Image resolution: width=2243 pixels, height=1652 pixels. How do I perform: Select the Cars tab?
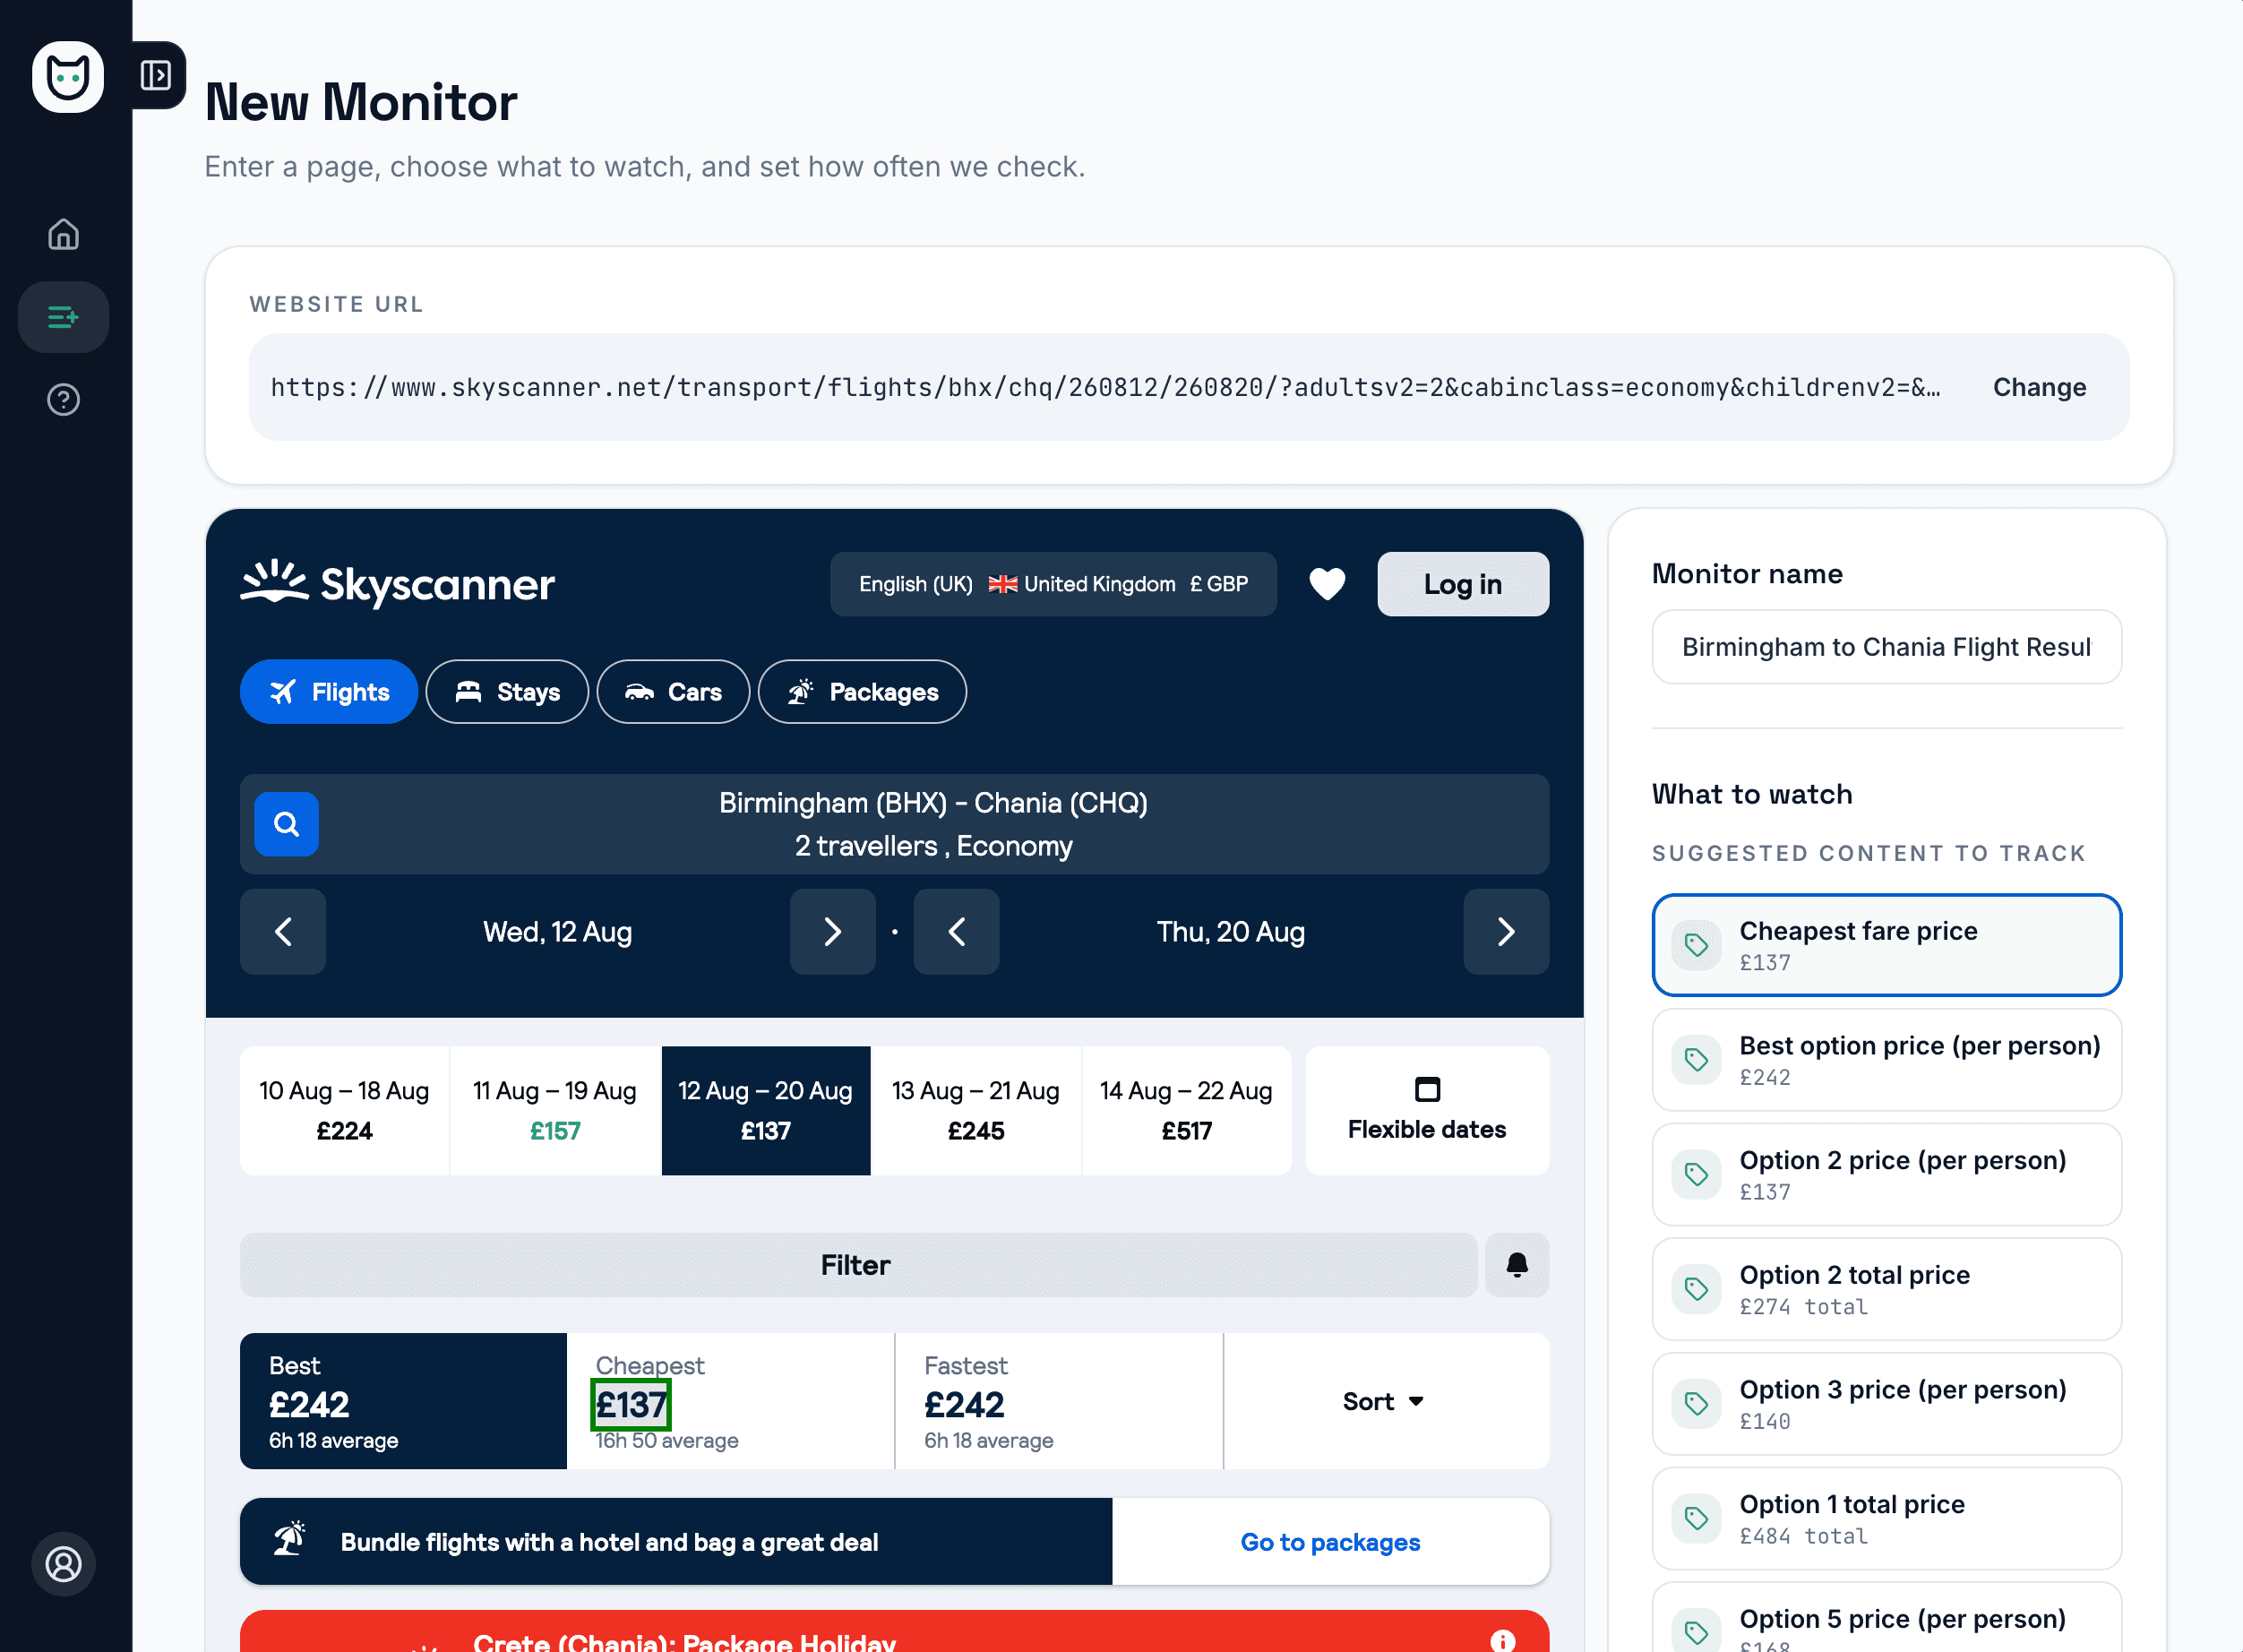(x=673, y=692)
